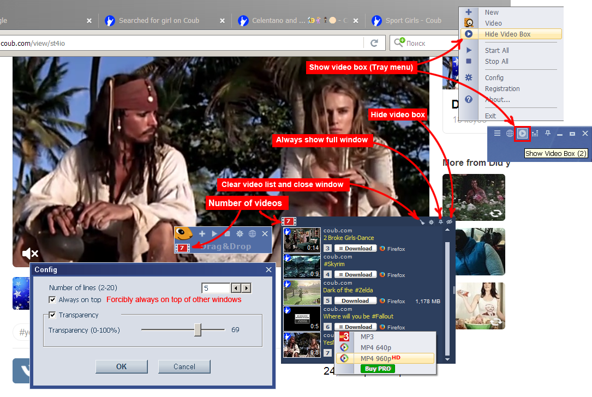Start downloads with the Drag&Drop widget play icon
This screenshot has width=592, height=397.
[214, 234]
